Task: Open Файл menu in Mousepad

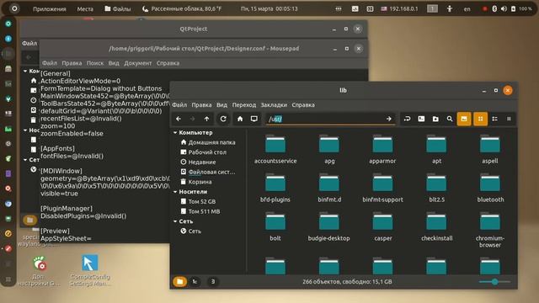Action: point(50,63)
